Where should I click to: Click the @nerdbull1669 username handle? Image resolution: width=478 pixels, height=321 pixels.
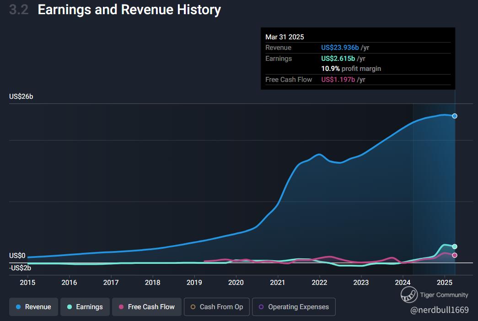[x=439, y=310]
